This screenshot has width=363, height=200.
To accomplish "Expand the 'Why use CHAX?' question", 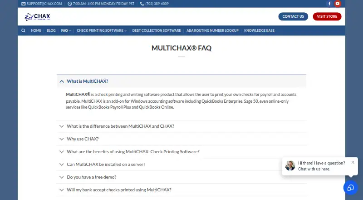I will point(181,139).
